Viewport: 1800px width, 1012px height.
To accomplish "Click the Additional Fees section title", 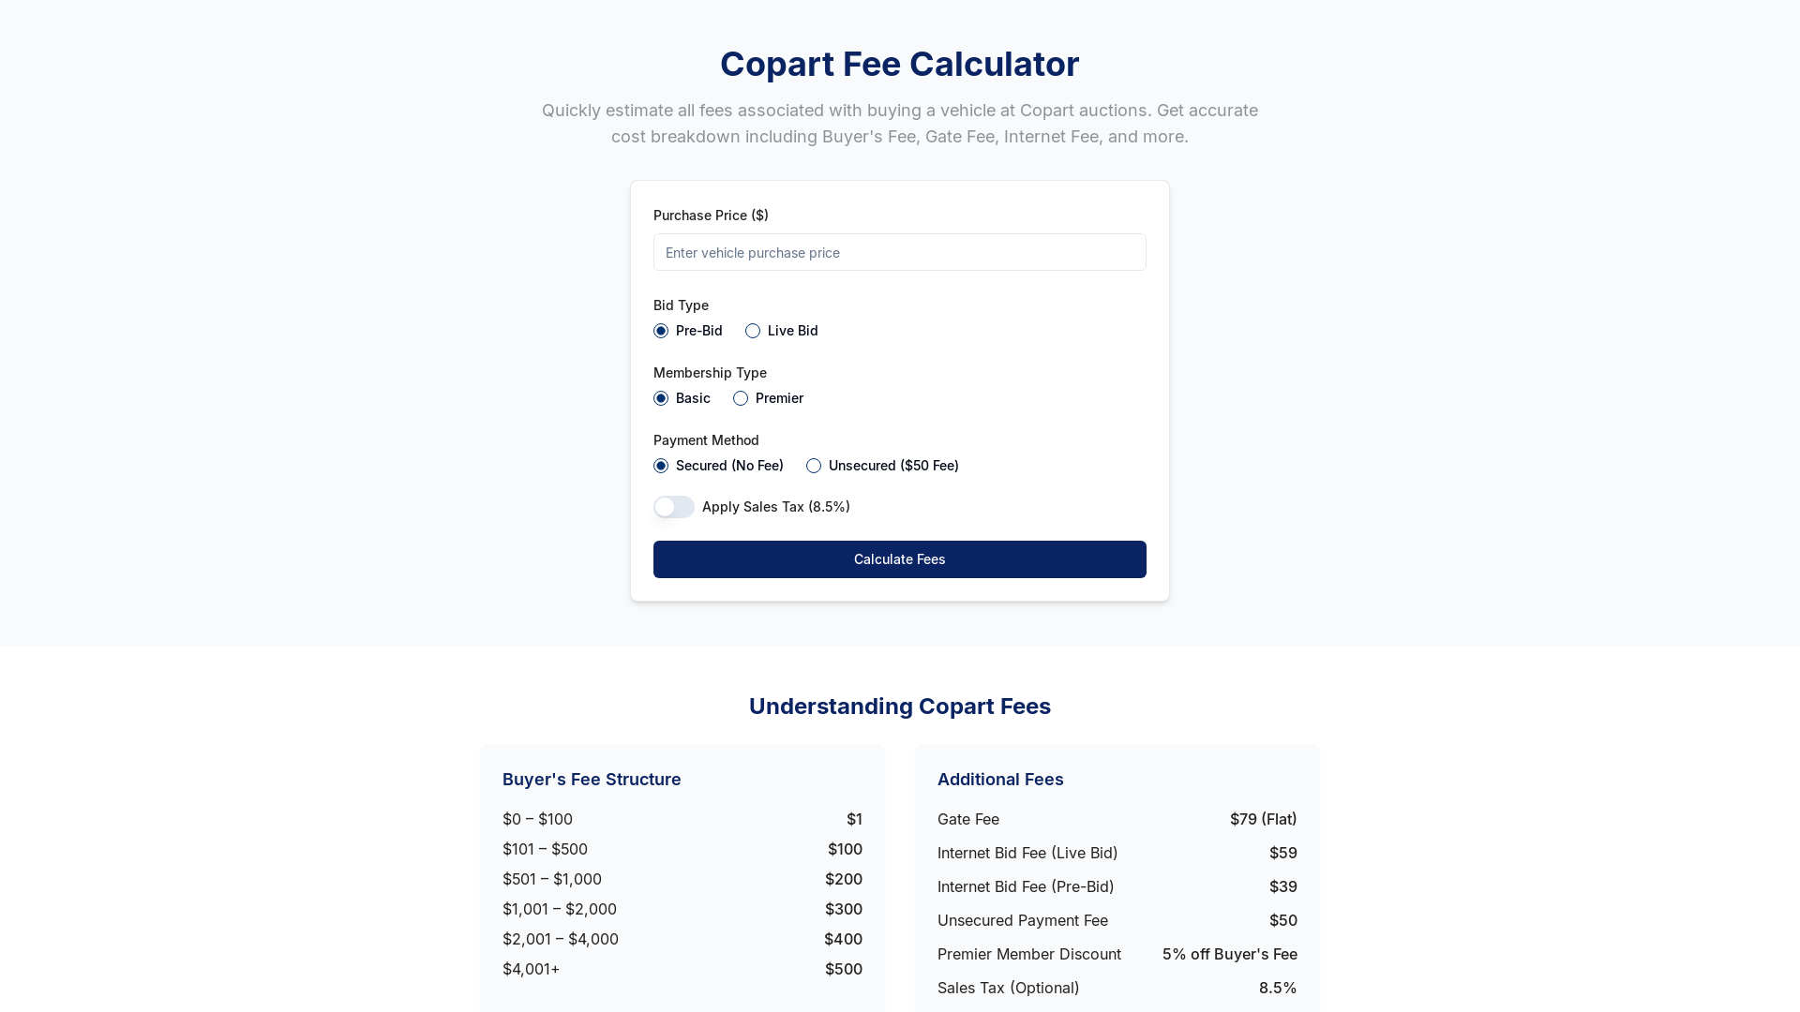I will click(1000, 779).
